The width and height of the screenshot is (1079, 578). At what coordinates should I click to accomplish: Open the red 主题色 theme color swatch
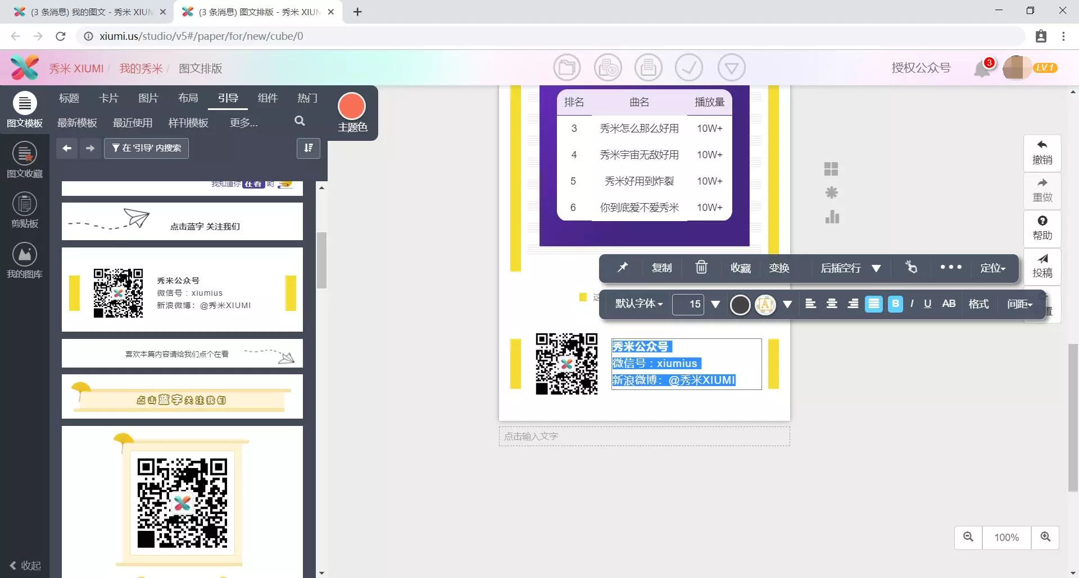click(352, 106)
